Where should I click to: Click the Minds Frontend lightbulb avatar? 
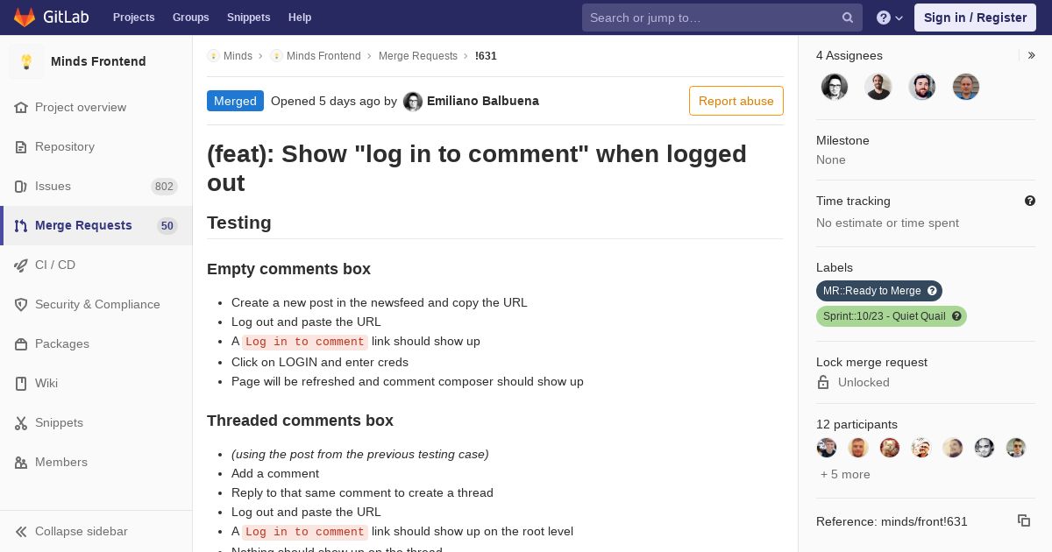(26, 61)
